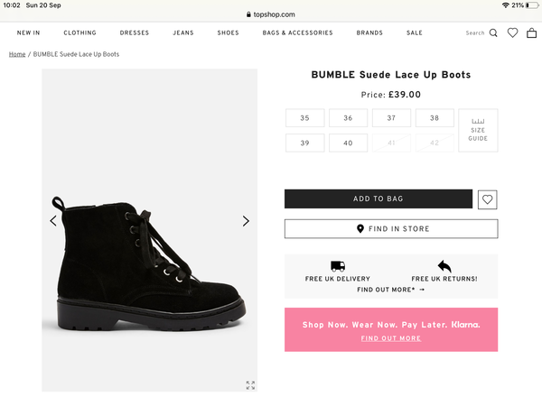Click Find Out More delivery link
The height and width of the screenshot is (406, 542).
391,290
